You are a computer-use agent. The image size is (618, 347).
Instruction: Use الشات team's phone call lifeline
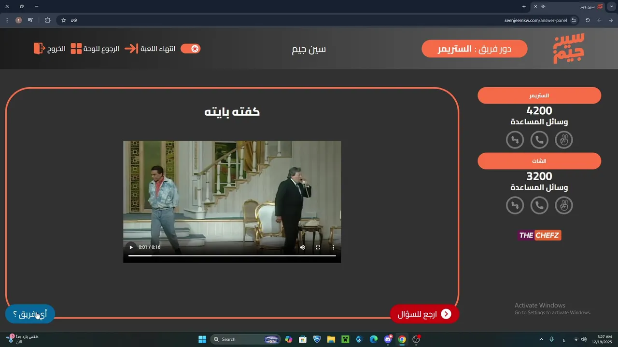(539, 206)
